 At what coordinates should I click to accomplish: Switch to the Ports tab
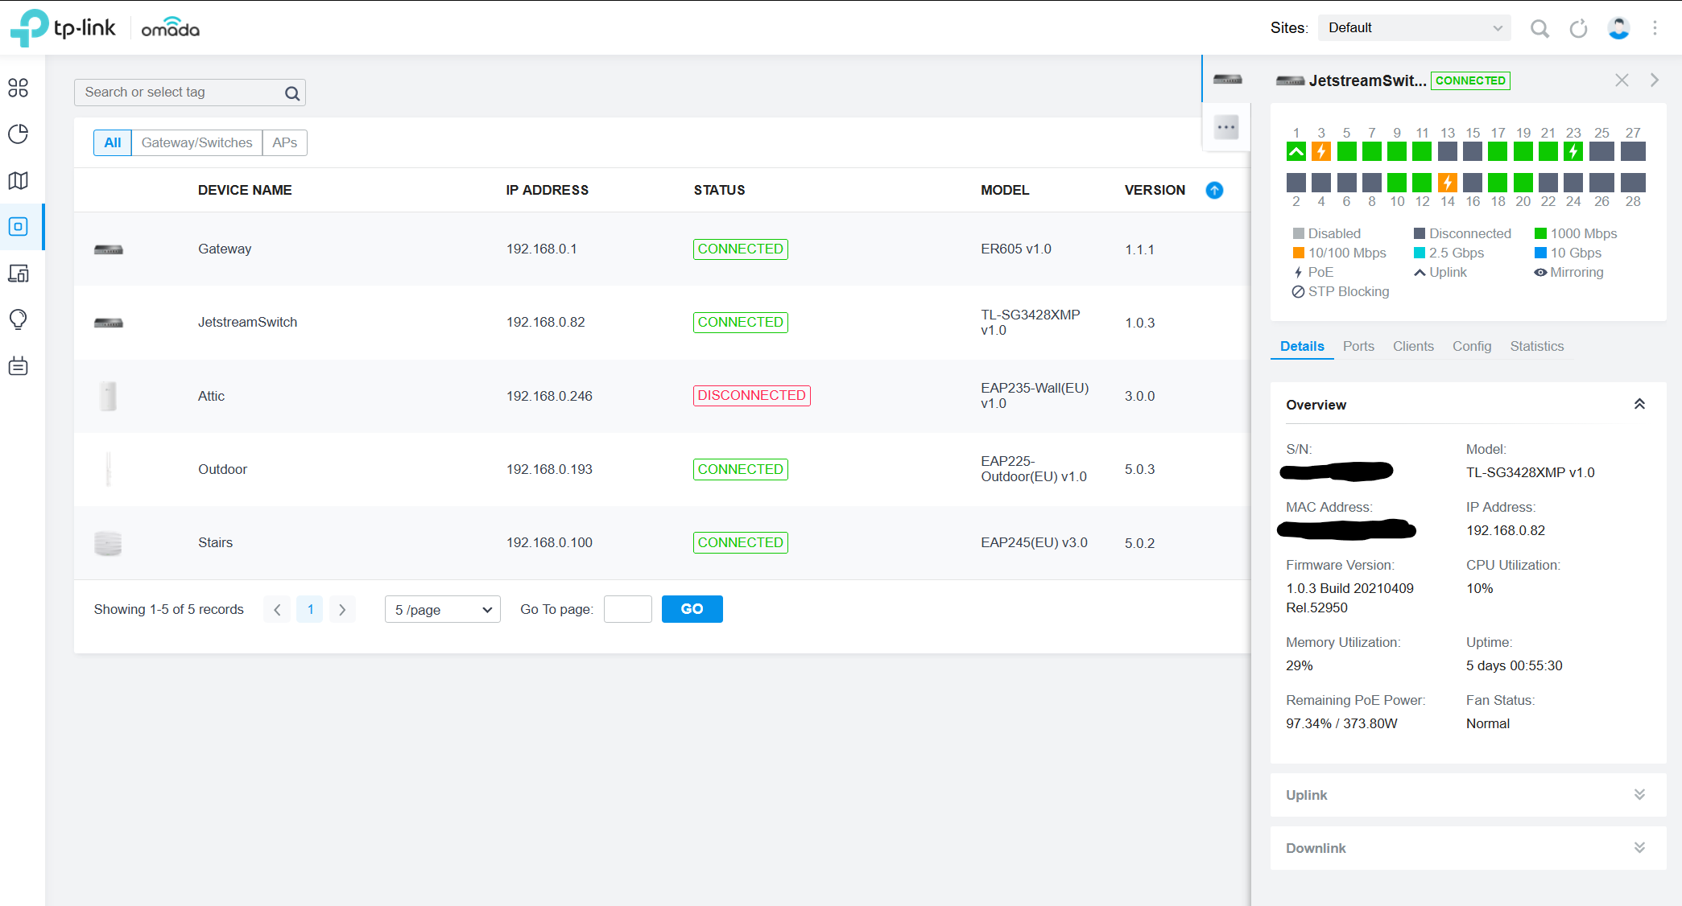click(x=1358, y=346)
